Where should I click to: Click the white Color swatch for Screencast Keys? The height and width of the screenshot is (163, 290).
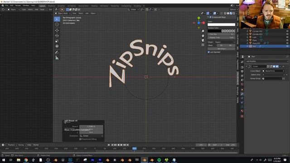point(222,24)
